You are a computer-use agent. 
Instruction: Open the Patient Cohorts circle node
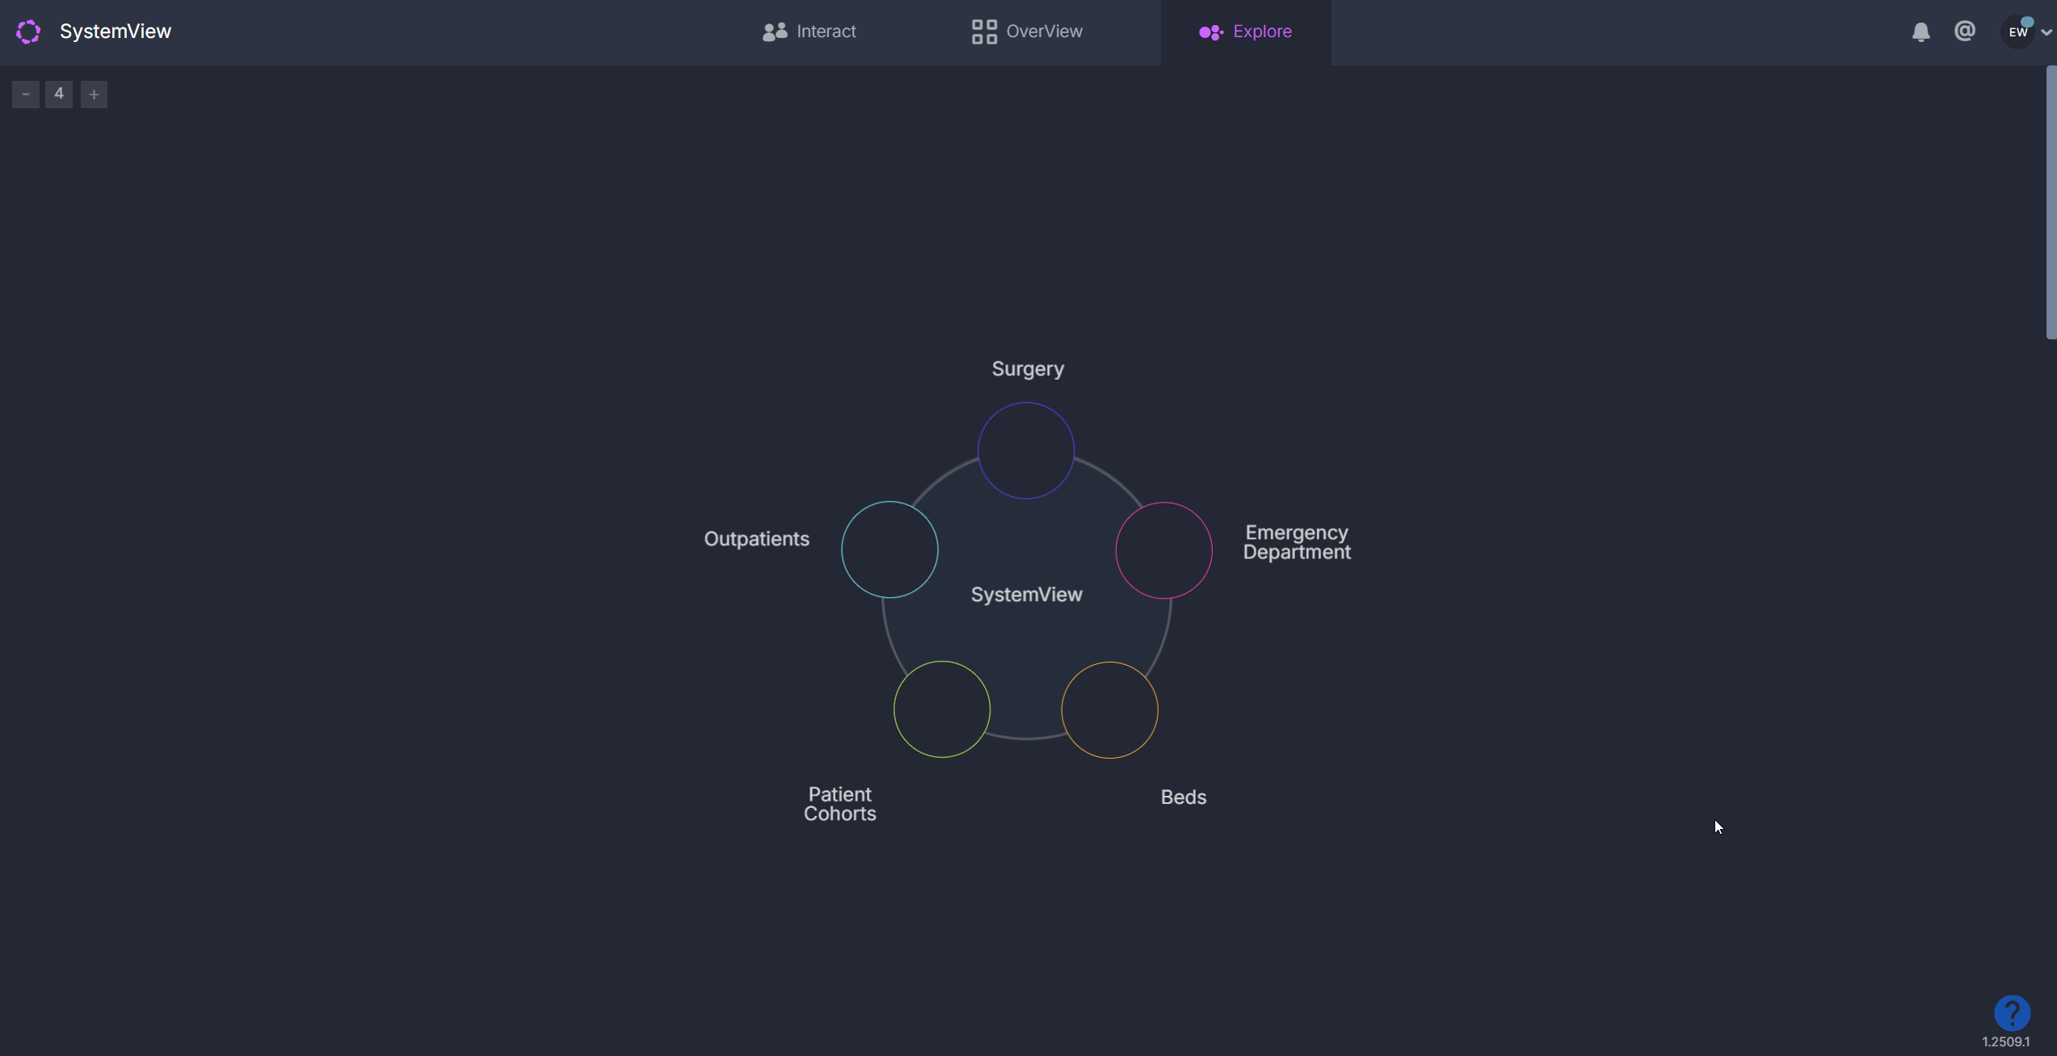point(942,709)
